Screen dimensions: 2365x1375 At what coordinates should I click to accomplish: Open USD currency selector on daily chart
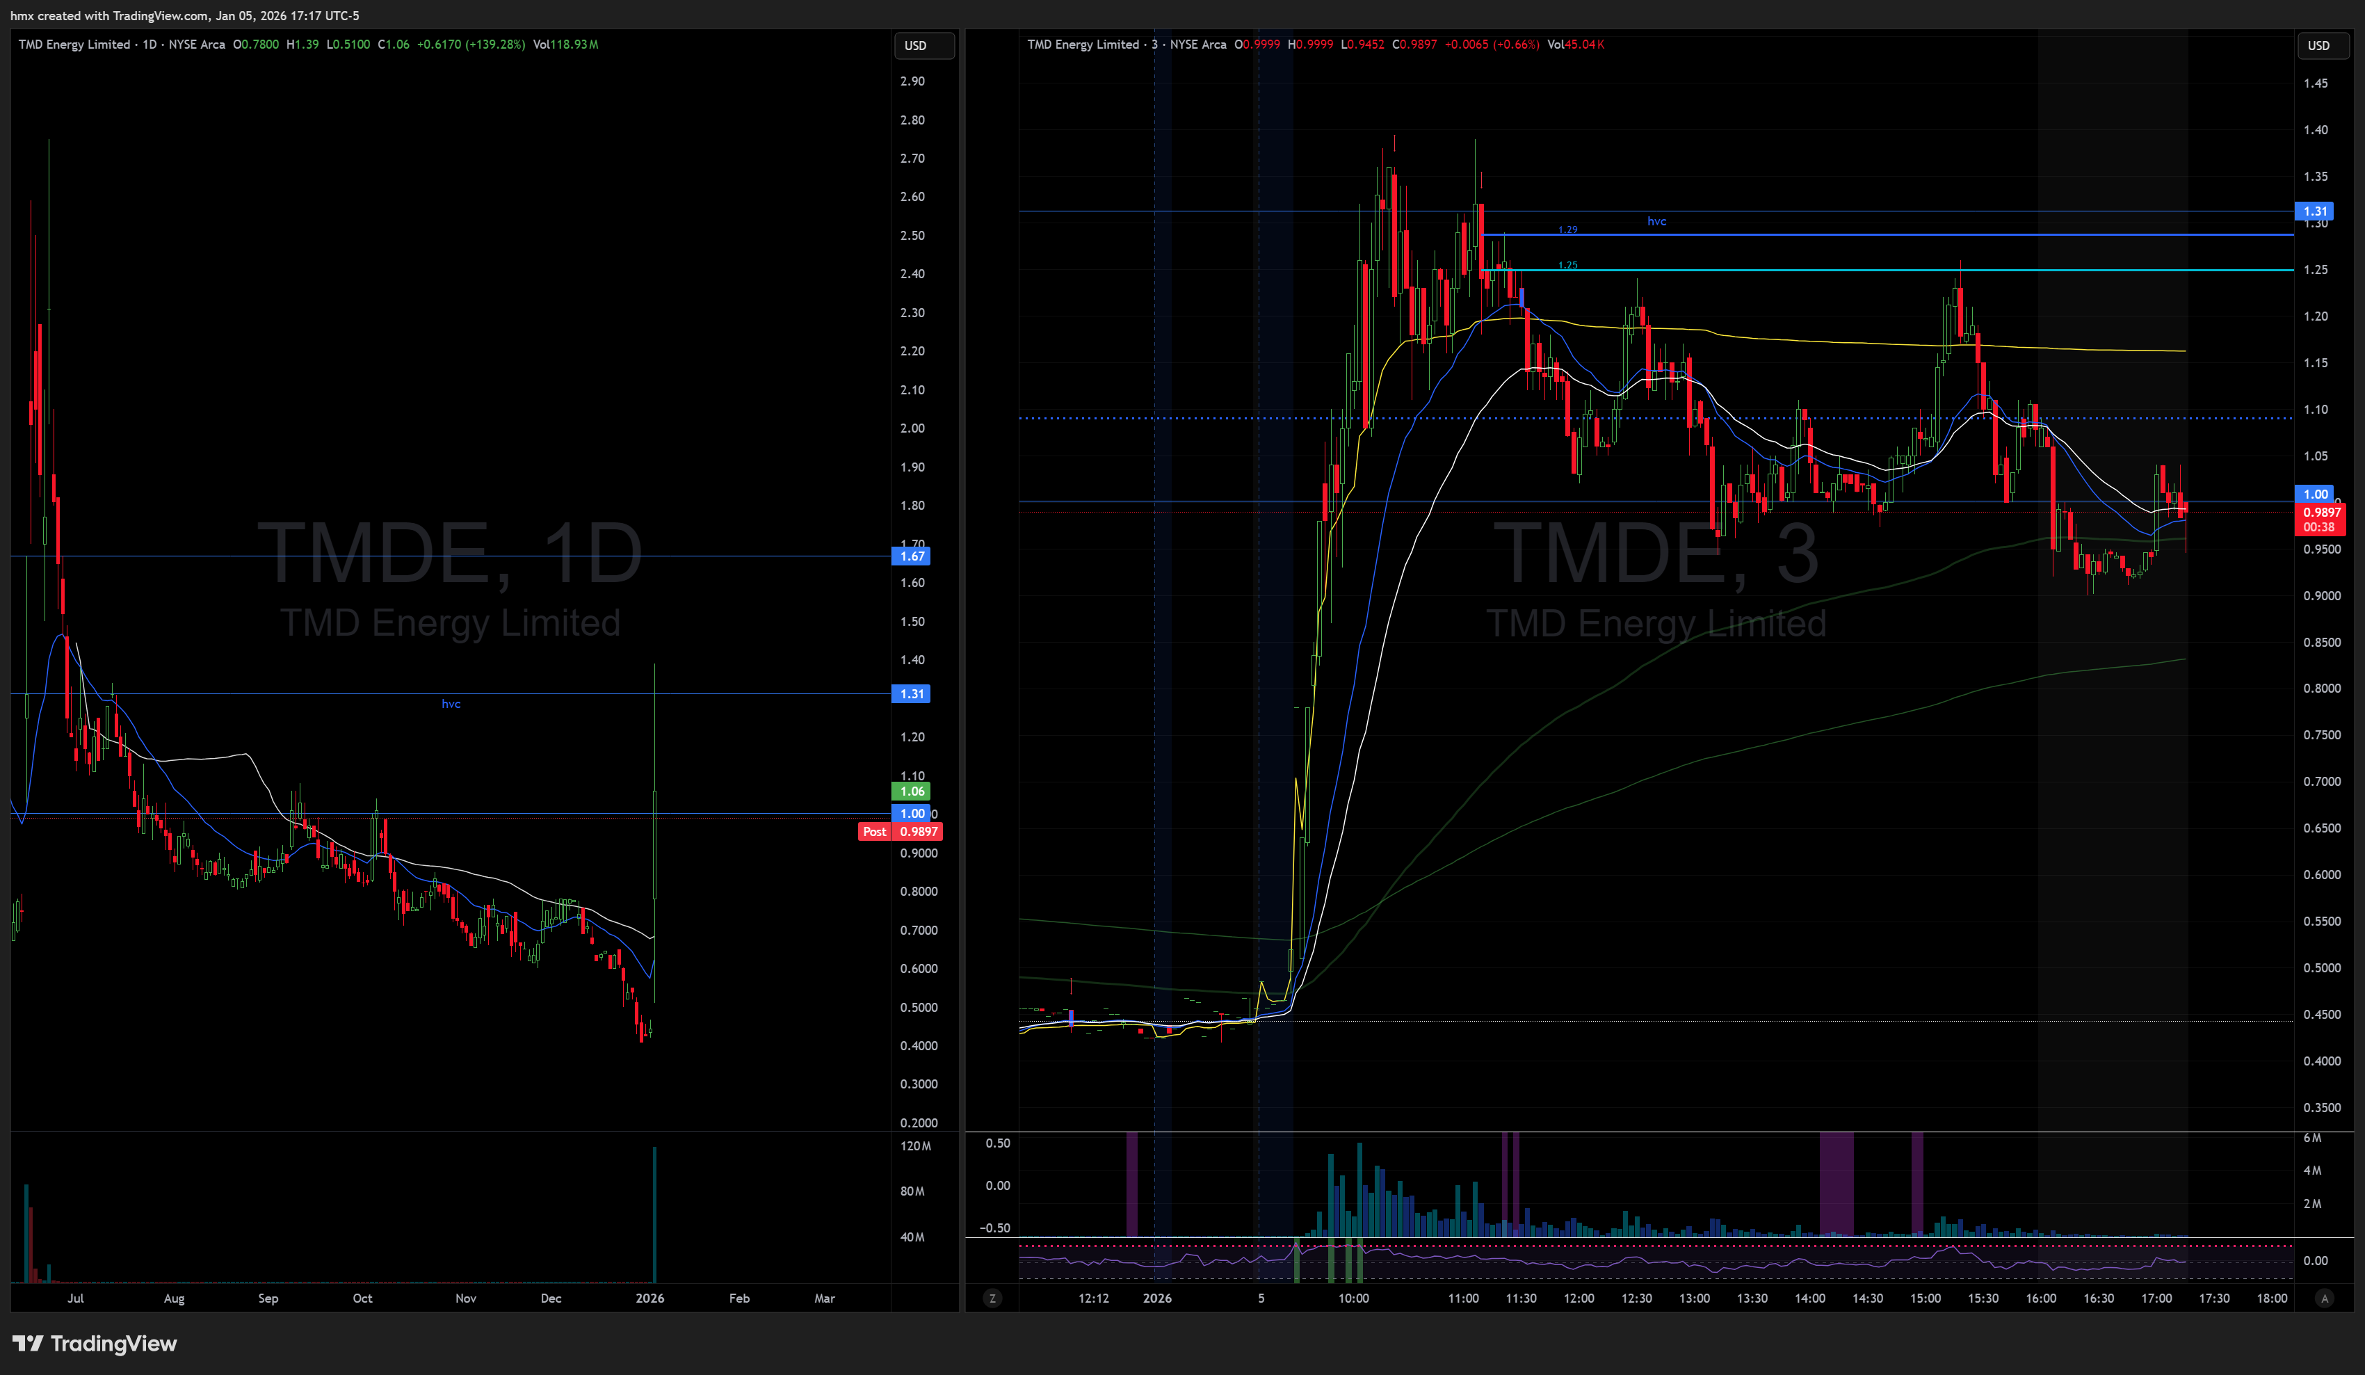(x=923, y=45)
